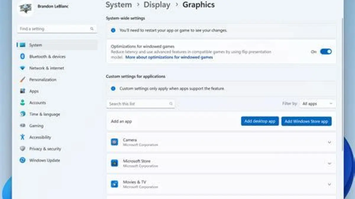
Task: Expand the Microsoft Store app entry
Action: coord(329,163)
